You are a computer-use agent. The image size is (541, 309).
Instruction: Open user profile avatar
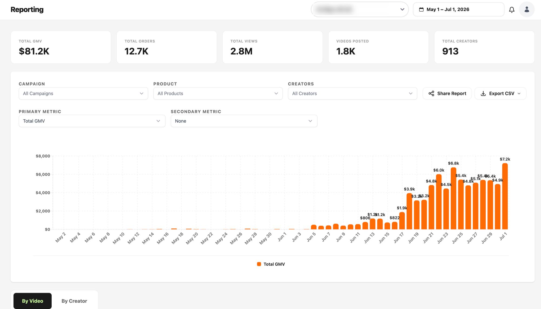coord(527,9)
